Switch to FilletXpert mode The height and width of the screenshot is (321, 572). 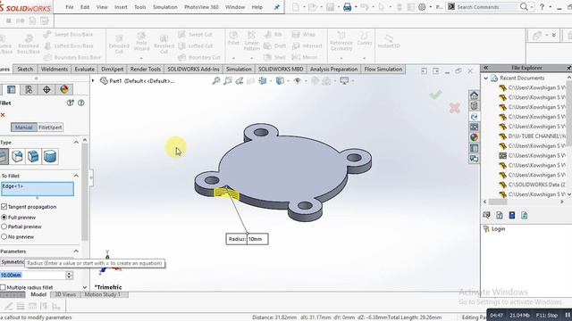click(50, 128)
